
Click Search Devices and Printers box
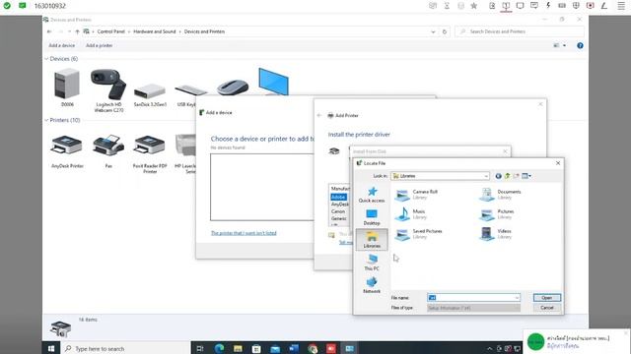pyautogui.click(x=520, y=31)
